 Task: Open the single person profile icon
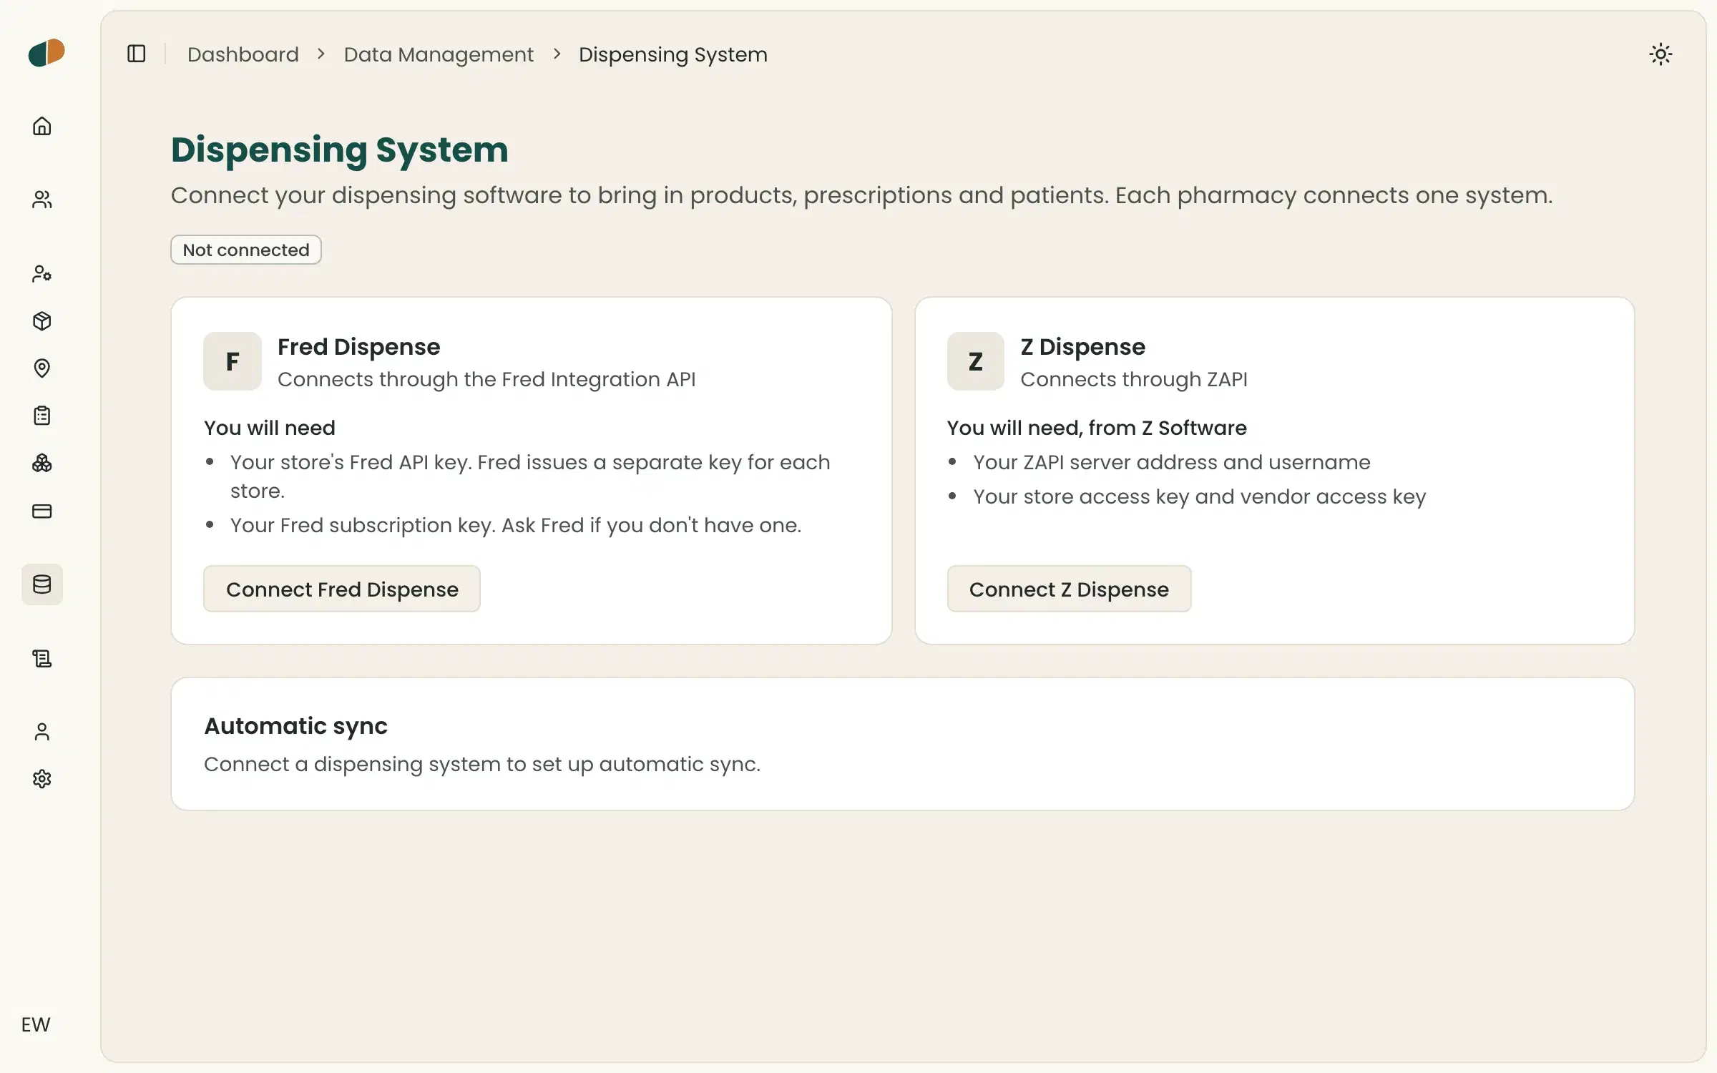click(x=42, y=732)
